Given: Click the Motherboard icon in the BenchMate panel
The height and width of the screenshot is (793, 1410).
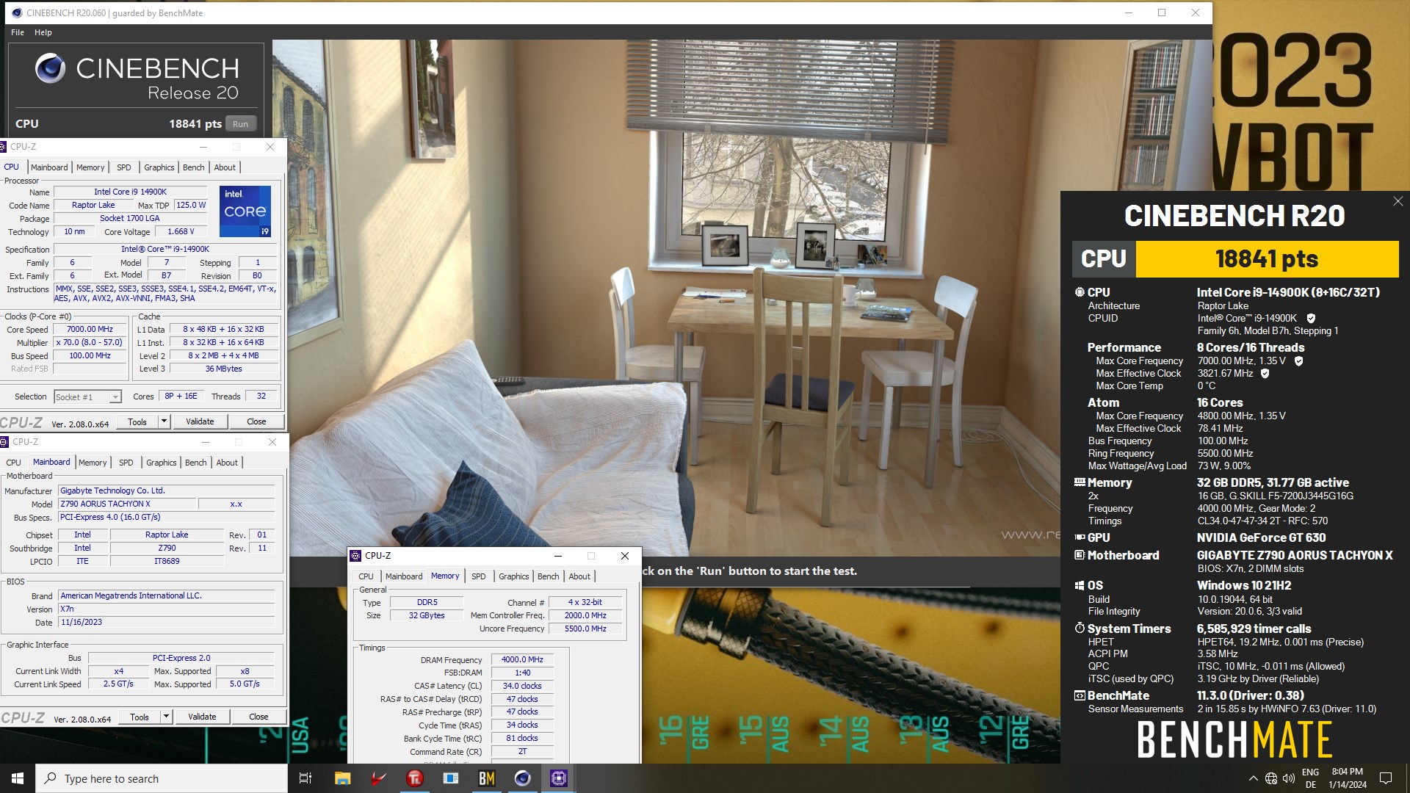Looking at the screenshot, I should (x=1080, y=555).
